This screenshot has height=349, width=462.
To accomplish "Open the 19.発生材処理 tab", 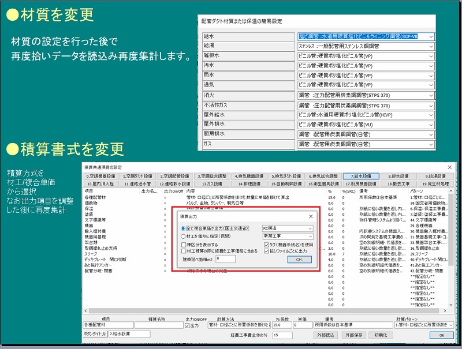I will (435, 183).
